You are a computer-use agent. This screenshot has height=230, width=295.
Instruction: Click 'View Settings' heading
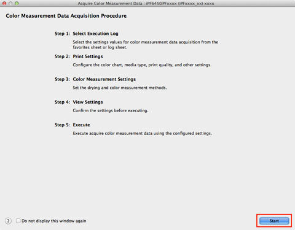click(x=88, y=102)
